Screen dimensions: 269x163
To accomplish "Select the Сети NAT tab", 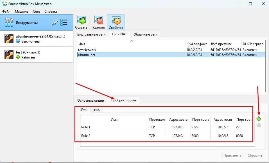I will pyautogui.click(x=119, y=34).
